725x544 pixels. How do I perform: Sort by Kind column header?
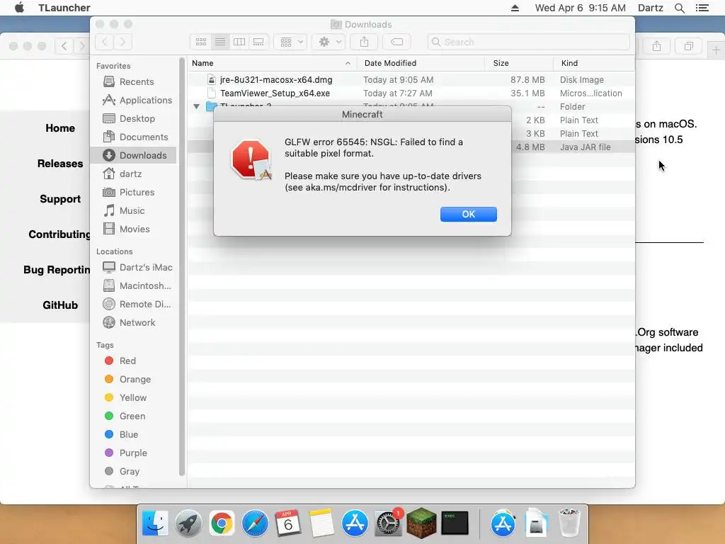point(594,63)
